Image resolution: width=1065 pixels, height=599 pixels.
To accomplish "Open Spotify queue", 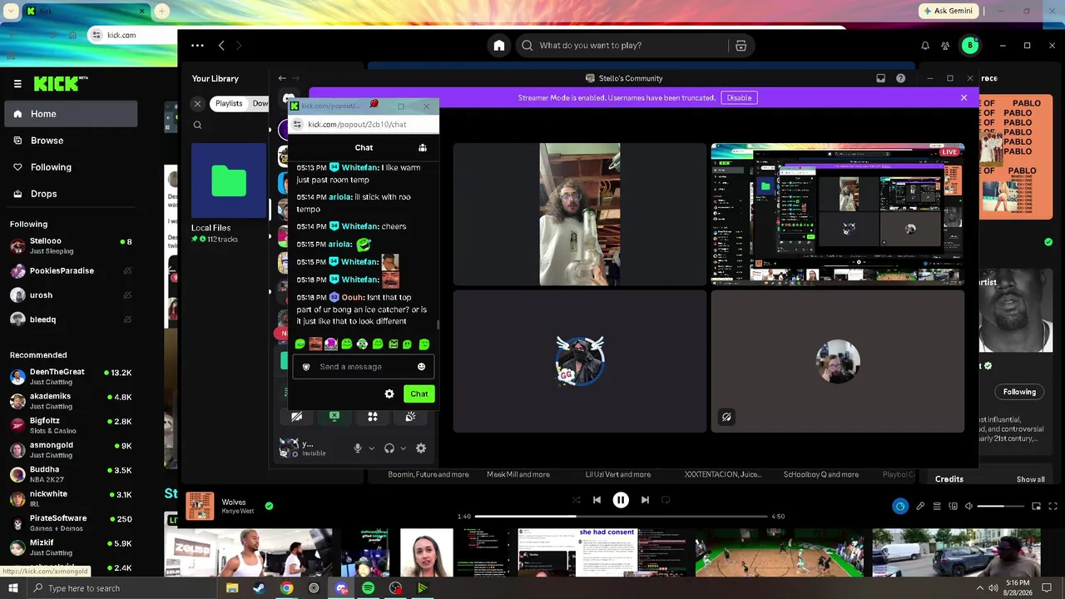I will coord(937,506).
